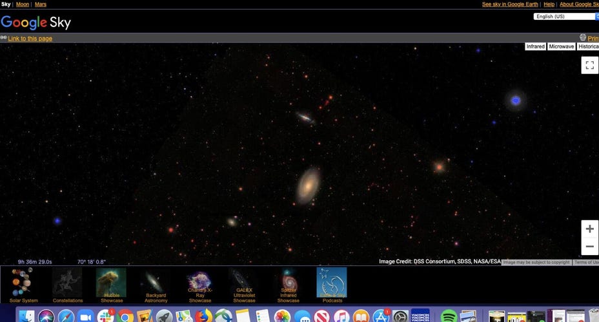Open the Backyard Astronomy gallery
599x322 pixels.
pos(156,285)
